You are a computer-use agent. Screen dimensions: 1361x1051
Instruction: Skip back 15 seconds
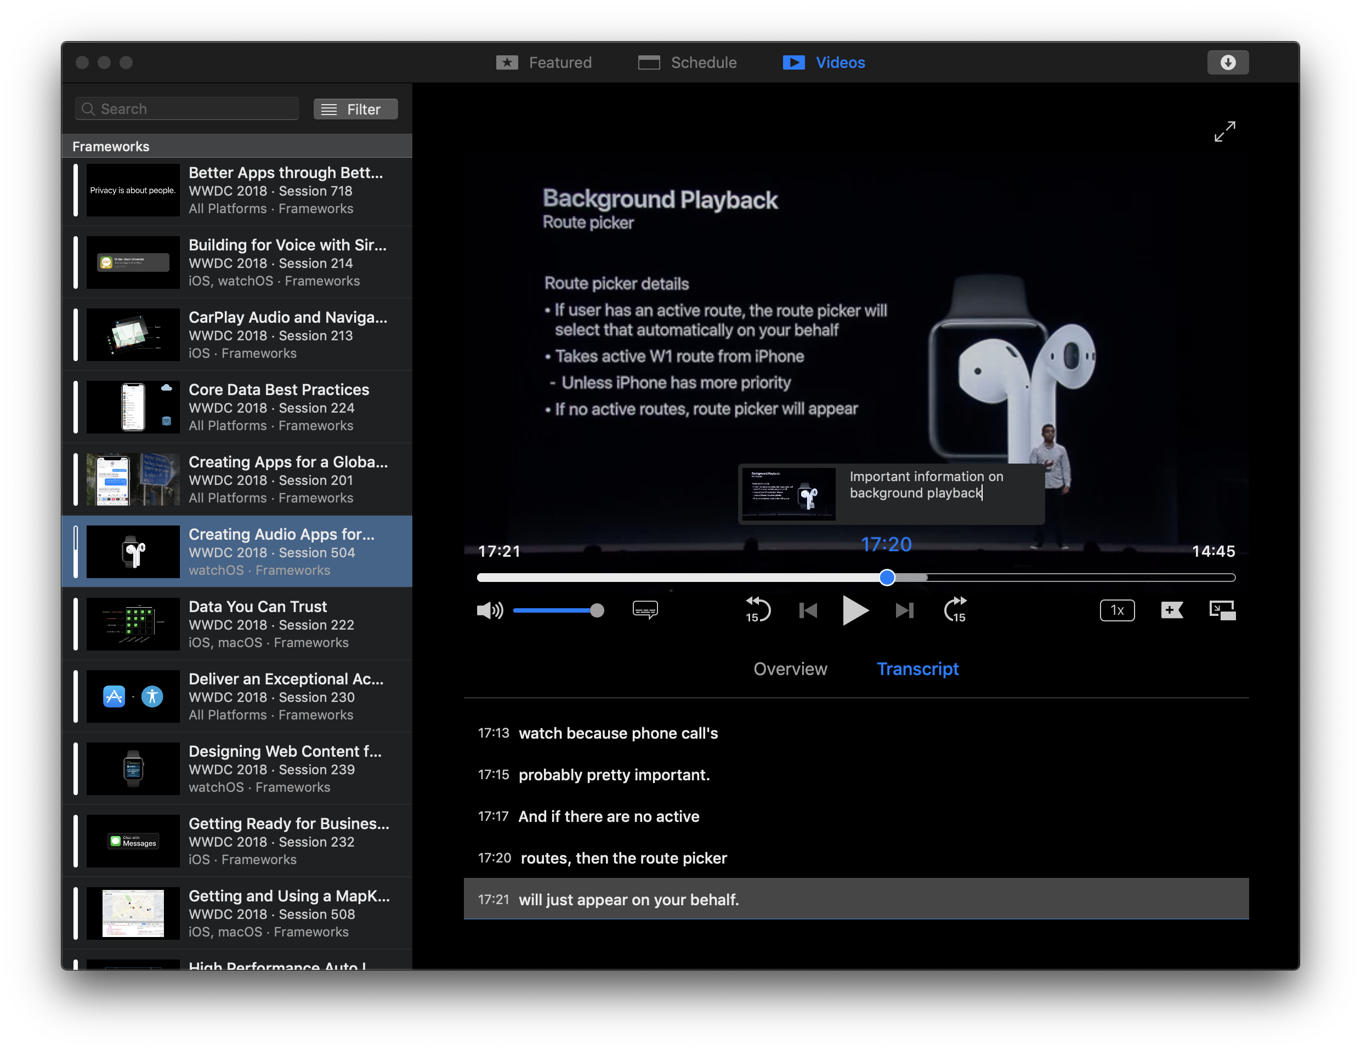(x=757, y=609)
